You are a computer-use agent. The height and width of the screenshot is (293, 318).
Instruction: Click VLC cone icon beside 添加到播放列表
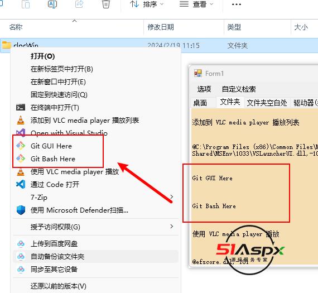coord(21,120)
